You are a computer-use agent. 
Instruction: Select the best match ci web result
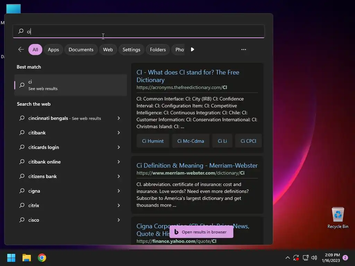coord(71,85)
